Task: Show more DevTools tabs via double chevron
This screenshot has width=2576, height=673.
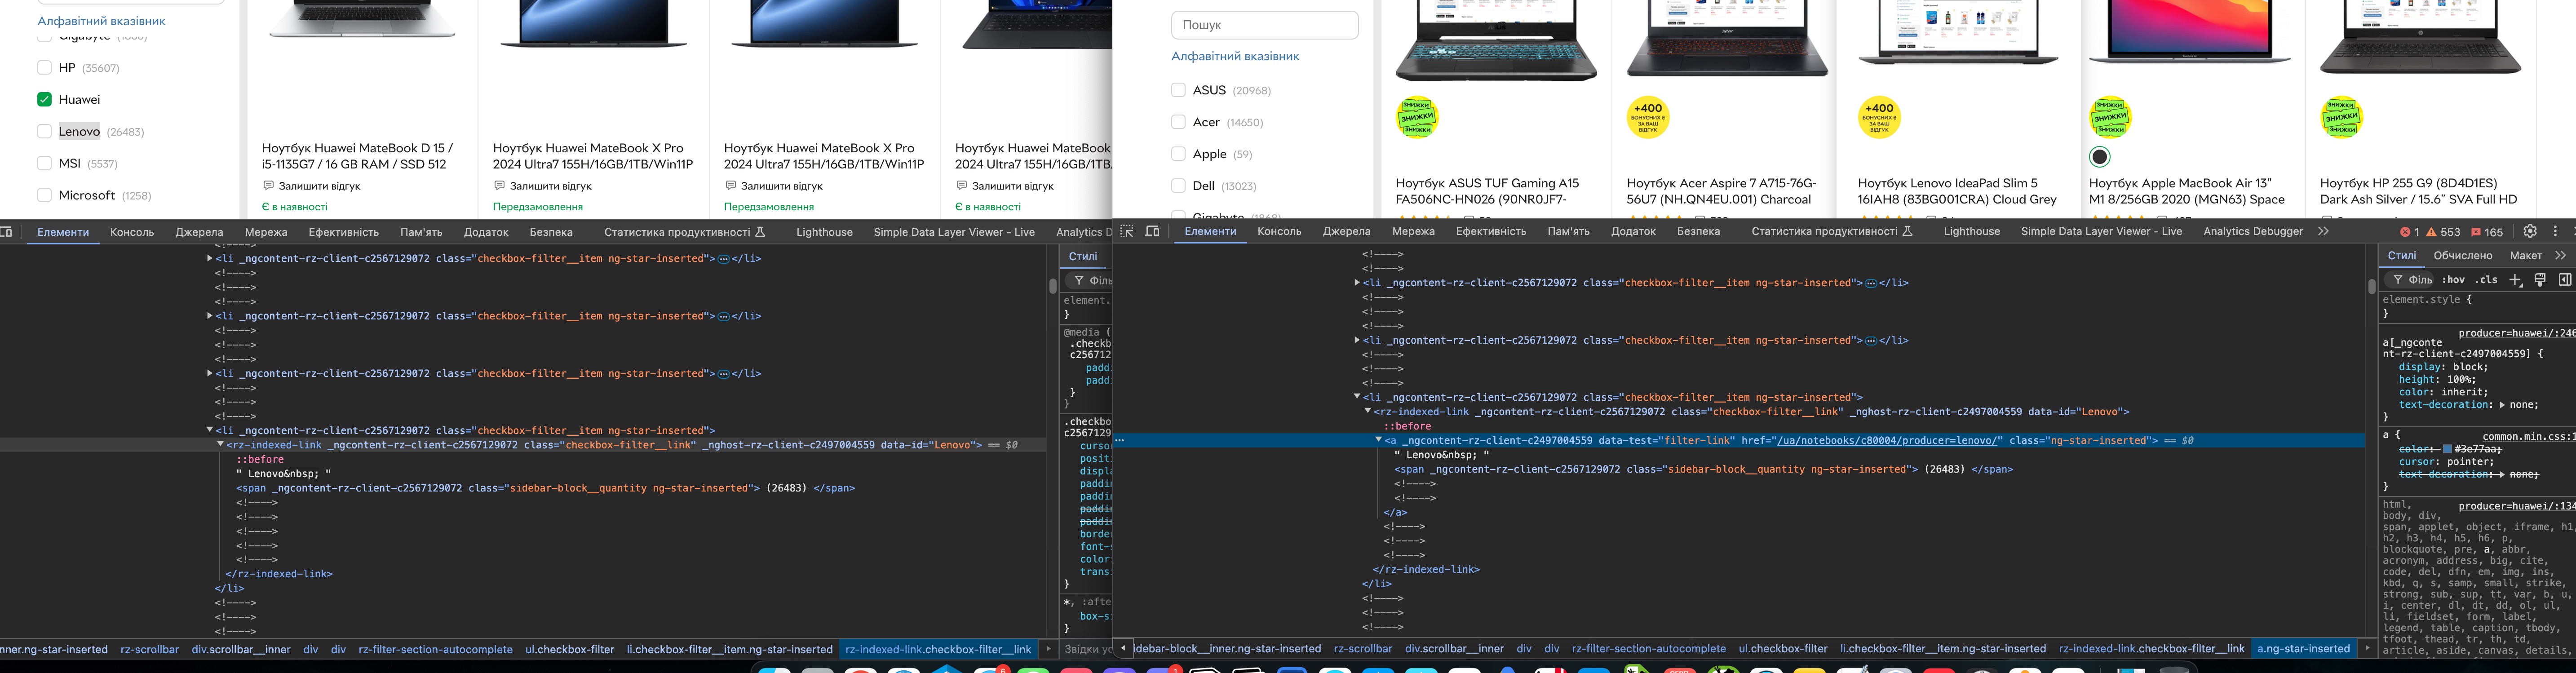Action: 2323,231
